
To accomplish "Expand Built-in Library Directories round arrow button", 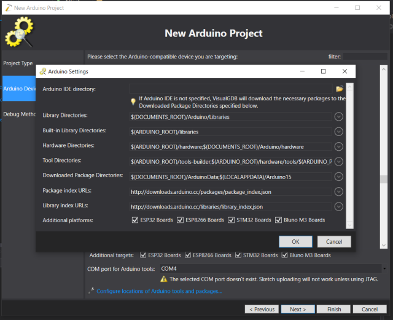I will click(338, 132).
